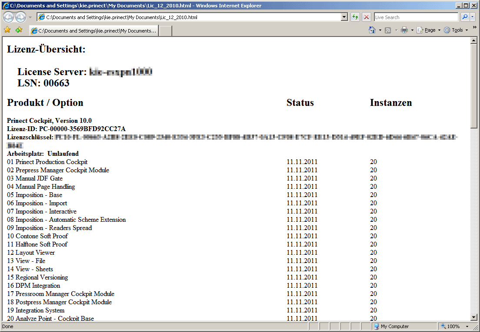Expand the Print options dropdown arrow
The width and height of the screenshot is (480, 332).
(412, 30)
